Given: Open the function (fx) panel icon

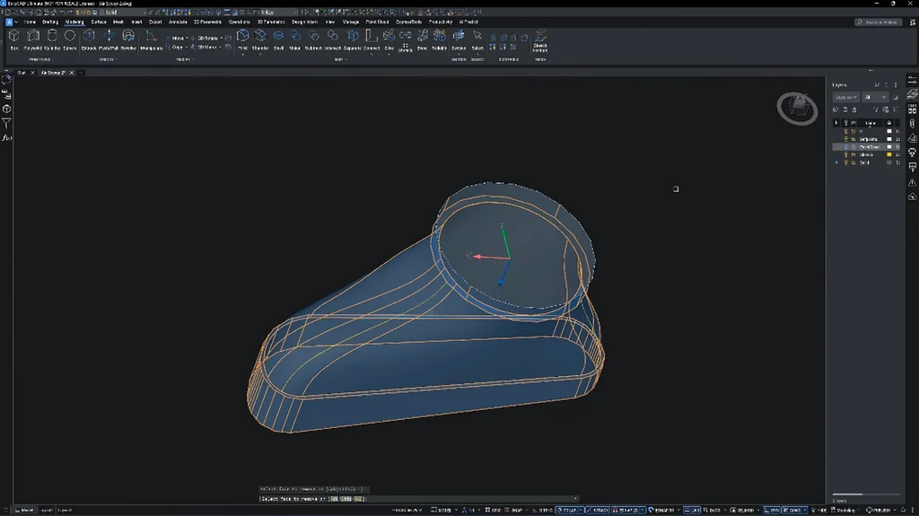Looking at the screenshot, I should coord(6,138).
